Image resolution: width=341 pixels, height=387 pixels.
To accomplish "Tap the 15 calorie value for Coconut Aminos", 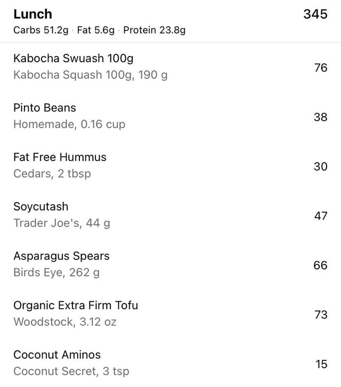I will 321,364.
